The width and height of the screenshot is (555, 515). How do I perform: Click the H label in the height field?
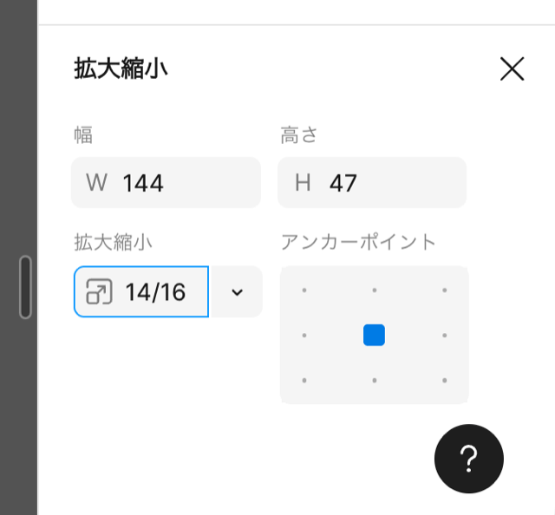click(303, 183)
